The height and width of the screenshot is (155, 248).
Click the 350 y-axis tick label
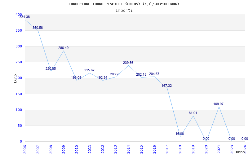(x=19, y=30)
